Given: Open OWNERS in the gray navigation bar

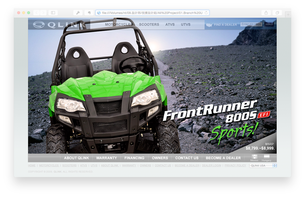Looking at the screenshot, I should click(160, 158).
